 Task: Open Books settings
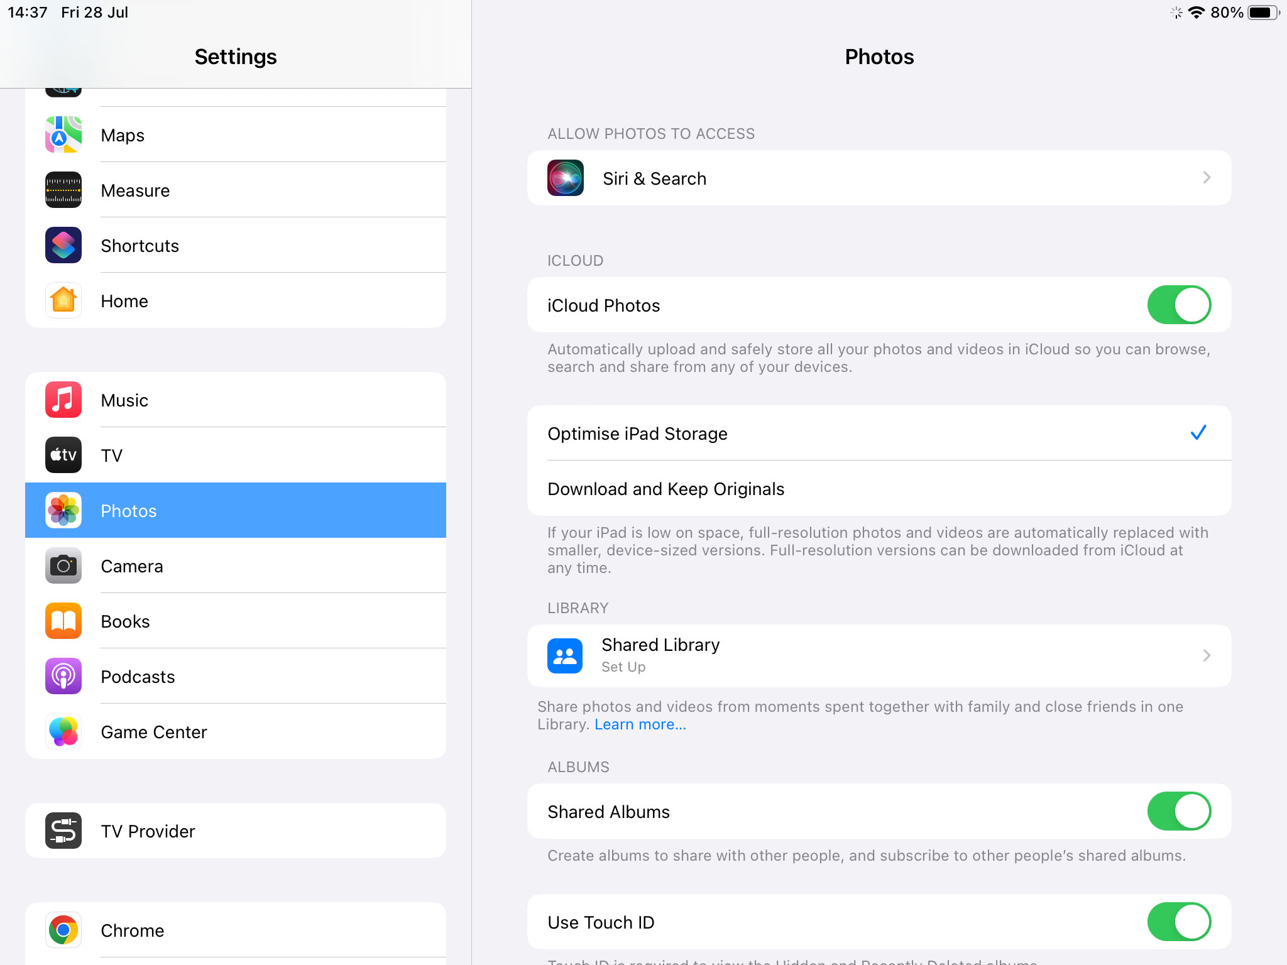[x=236, y=621]
